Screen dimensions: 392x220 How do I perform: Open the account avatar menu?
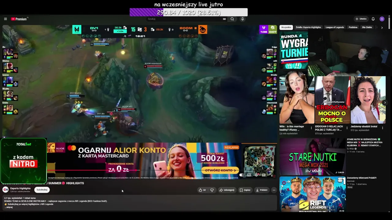tap(382, 19)
